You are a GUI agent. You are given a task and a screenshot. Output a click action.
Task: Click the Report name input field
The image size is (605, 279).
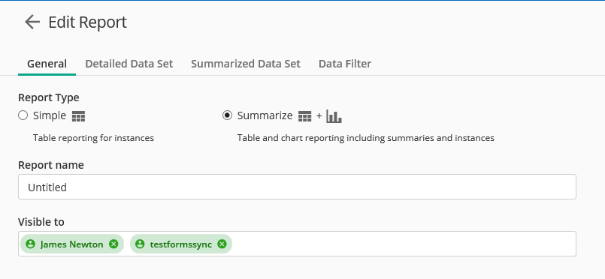tap(297, 187)
